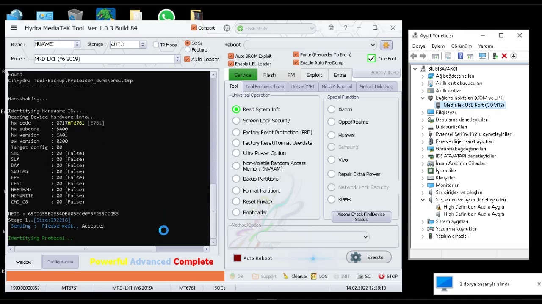The height and width of the screenshot is (304, 542).
Task: Click the INIT status item
Action: coord(342,276)
